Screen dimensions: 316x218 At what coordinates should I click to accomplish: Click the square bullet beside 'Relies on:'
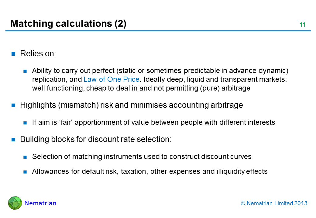tap(13, 54)
